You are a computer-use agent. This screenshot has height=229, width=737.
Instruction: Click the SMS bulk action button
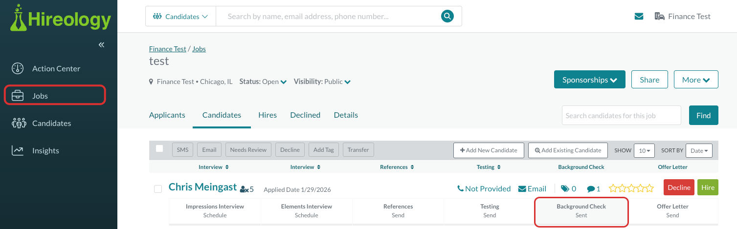182,150
